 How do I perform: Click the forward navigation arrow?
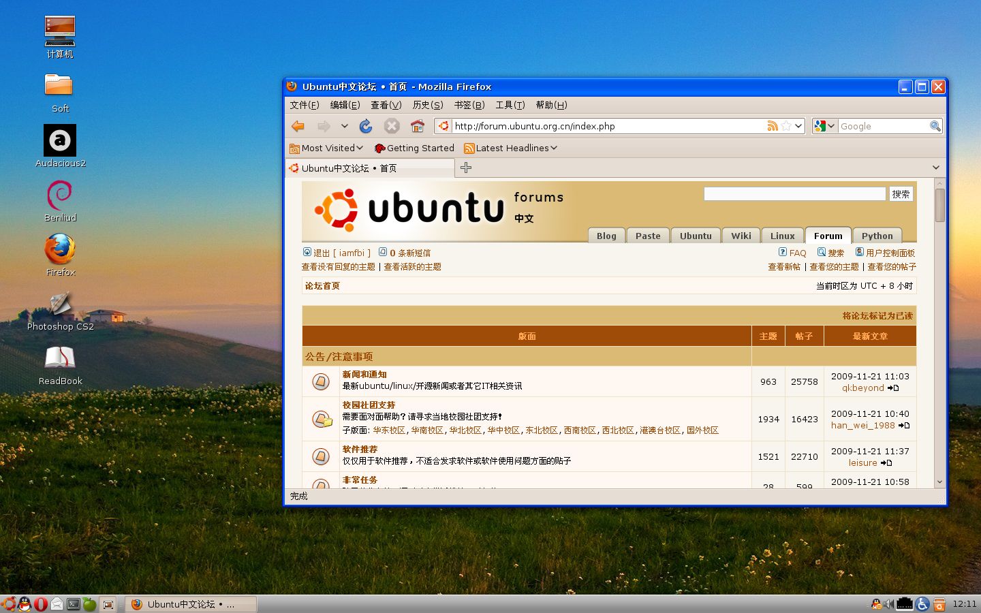(324, 126)
